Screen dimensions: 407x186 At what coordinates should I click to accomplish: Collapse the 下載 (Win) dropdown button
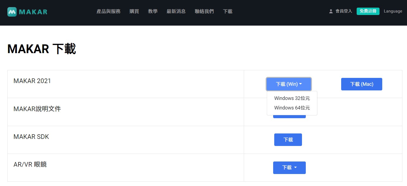(x=289, y=84)
